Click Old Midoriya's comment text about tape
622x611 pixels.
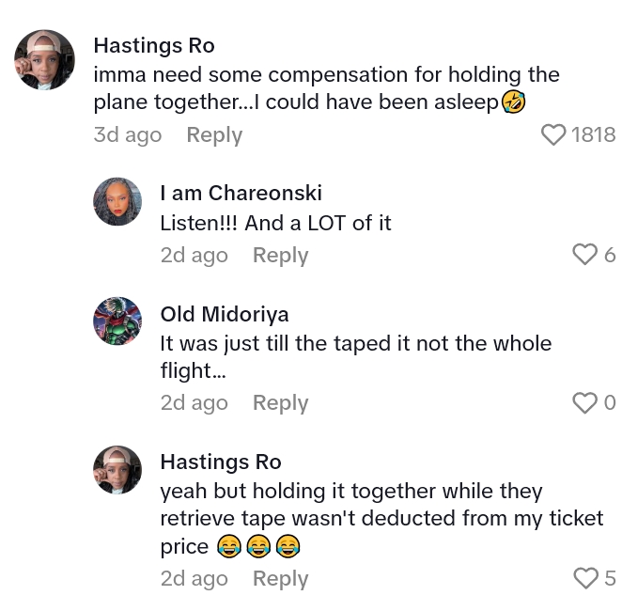(x=355, y=357)
